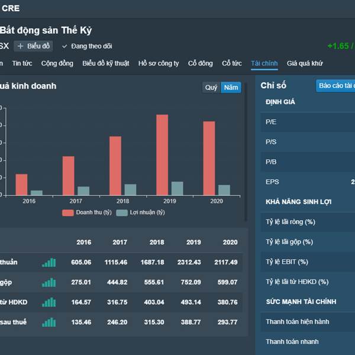The height and width of the screenshot is (355, 355).
Task: Click SỨC MẠNH TÀI CHÍNH section header
Action: (x=301, y=302)
